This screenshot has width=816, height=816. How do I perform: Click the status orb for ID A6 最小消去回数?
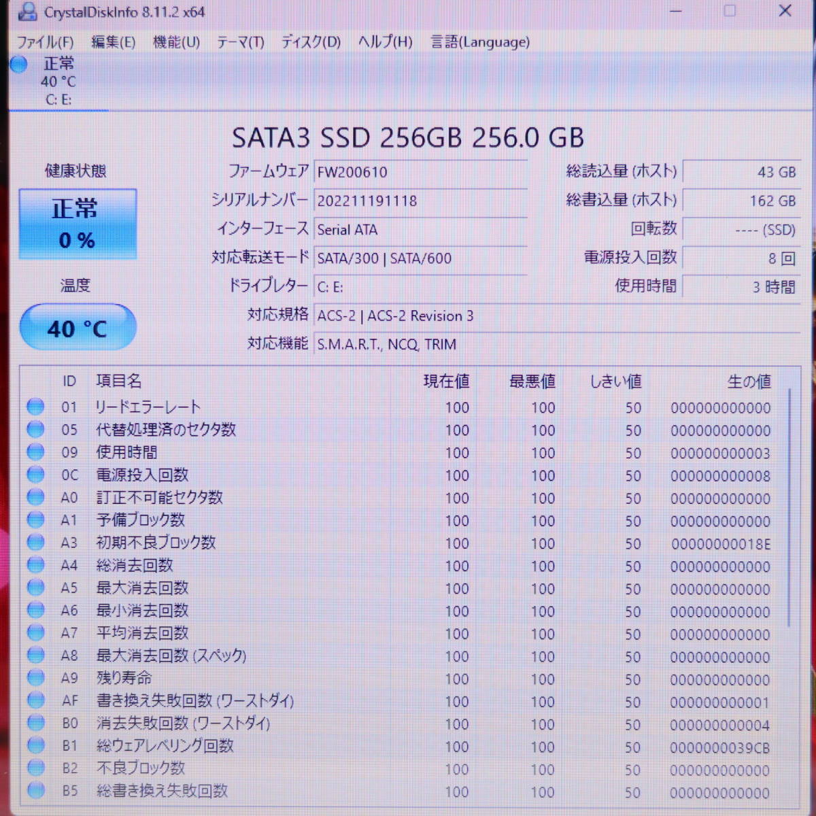tap(35, 611)
